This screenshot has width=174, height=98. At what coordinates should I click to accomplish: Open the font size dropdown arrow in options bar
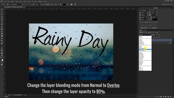point(41,5)
